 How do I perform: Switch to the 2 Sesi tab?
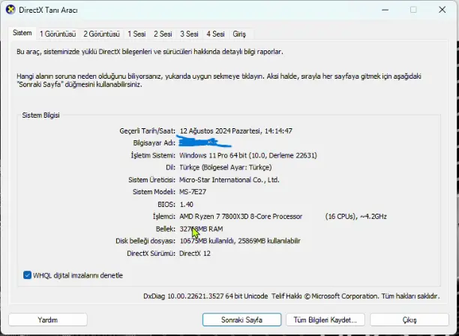[x=163, y=34]
